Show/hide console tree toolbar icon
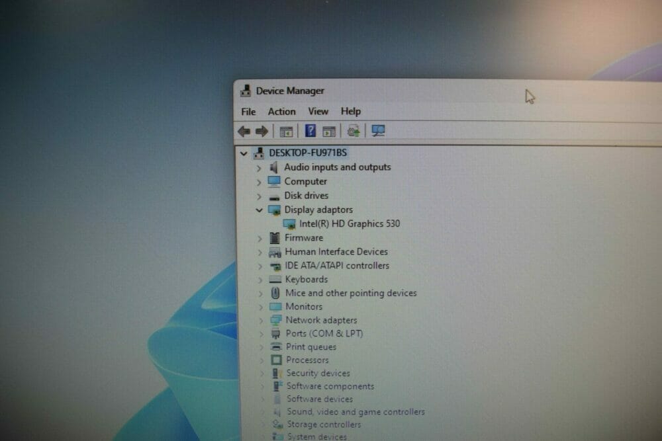The height and width of the screenshot is (441, 662). click(x=286, y=132)
